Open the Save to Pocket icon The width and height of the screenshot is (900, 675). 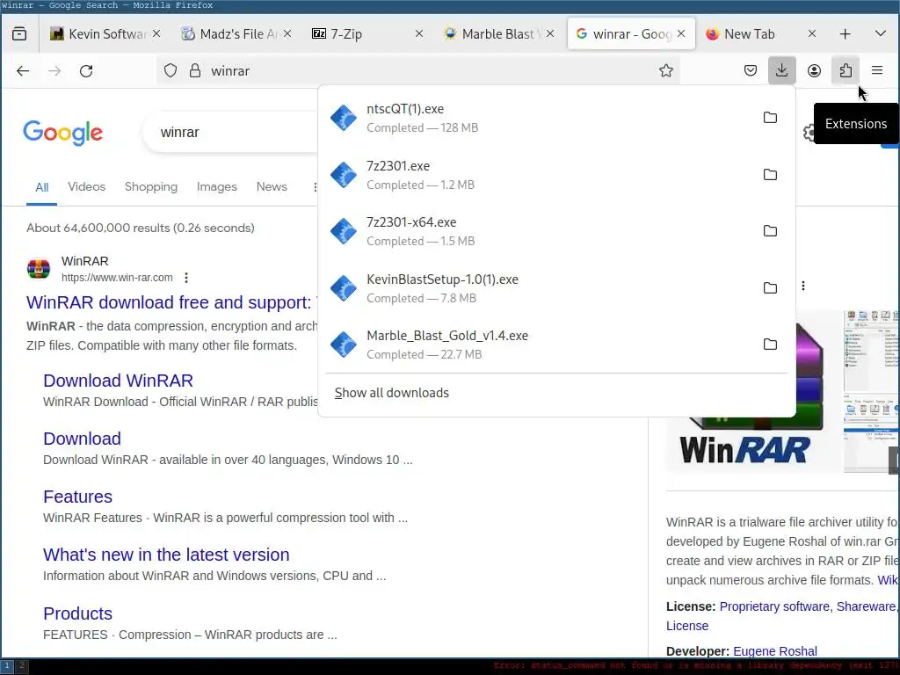pos(751,70)
